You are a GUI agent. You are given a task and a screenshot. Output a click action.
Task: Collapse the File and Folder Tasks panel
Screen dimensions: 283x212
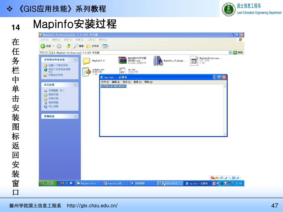coord(76,60)
